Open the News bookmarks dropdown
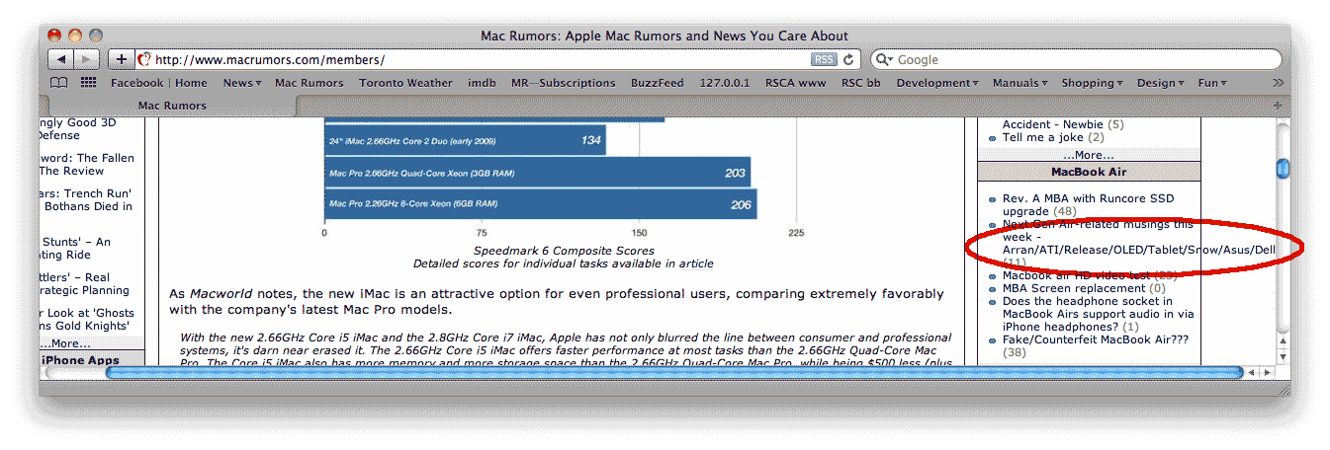 pyautogui.click(x=242, y=83)
